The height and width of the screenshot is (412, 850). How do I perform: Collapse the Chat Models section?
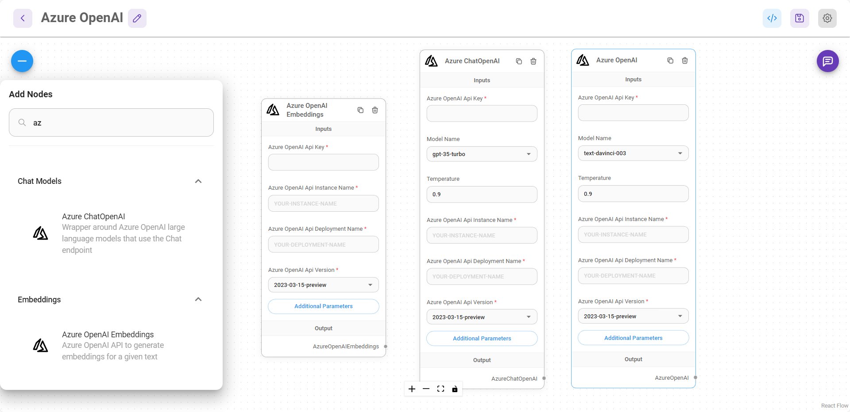(198, 181)
